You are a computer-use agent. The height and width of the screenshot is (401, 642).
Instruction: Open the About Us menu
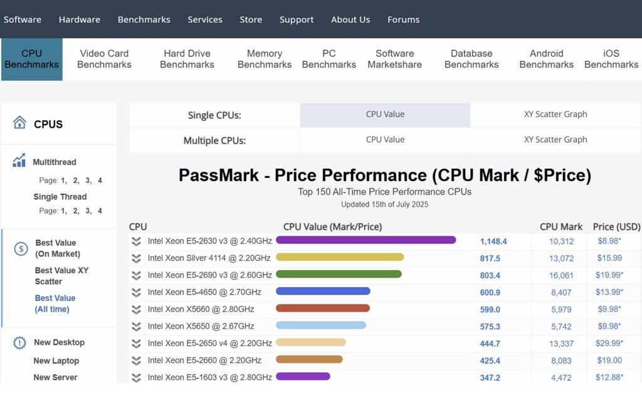(x=350, y=19)
